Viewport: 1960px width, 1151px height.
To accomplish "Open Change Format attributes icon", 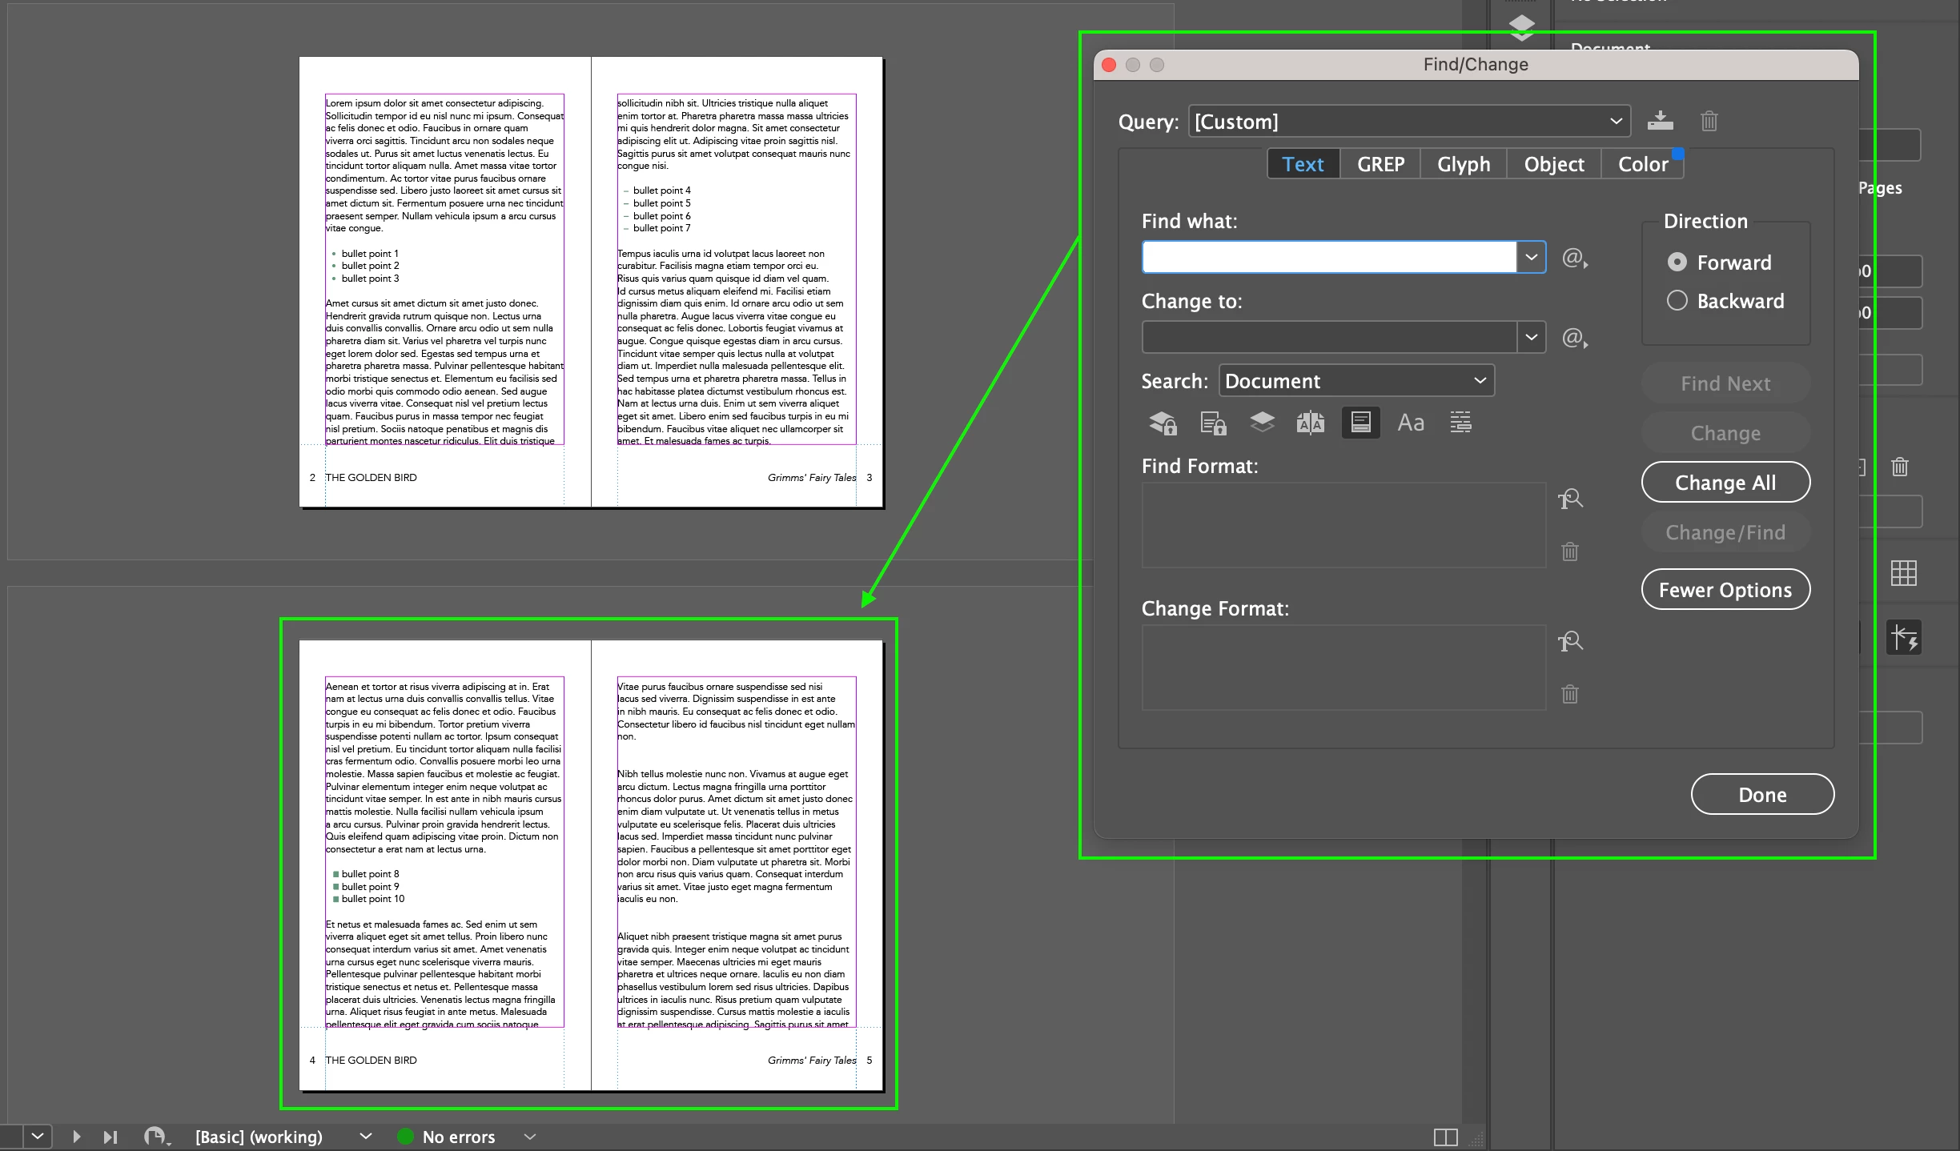I will 1570,642.
